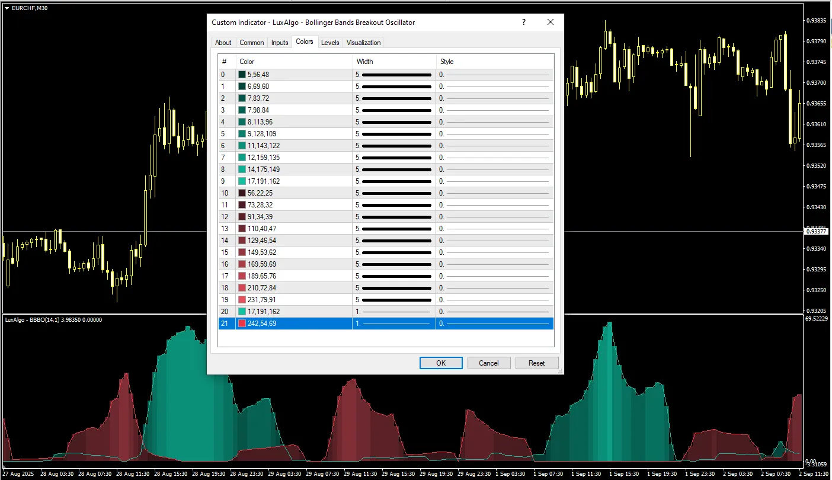Screen dimensions: 832x480
Task: Open the About tab
Action: [x=223, y=42]
